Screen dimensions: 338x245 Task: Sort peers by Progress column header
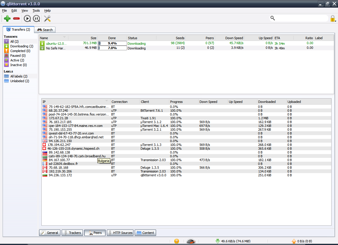point(184,102)
